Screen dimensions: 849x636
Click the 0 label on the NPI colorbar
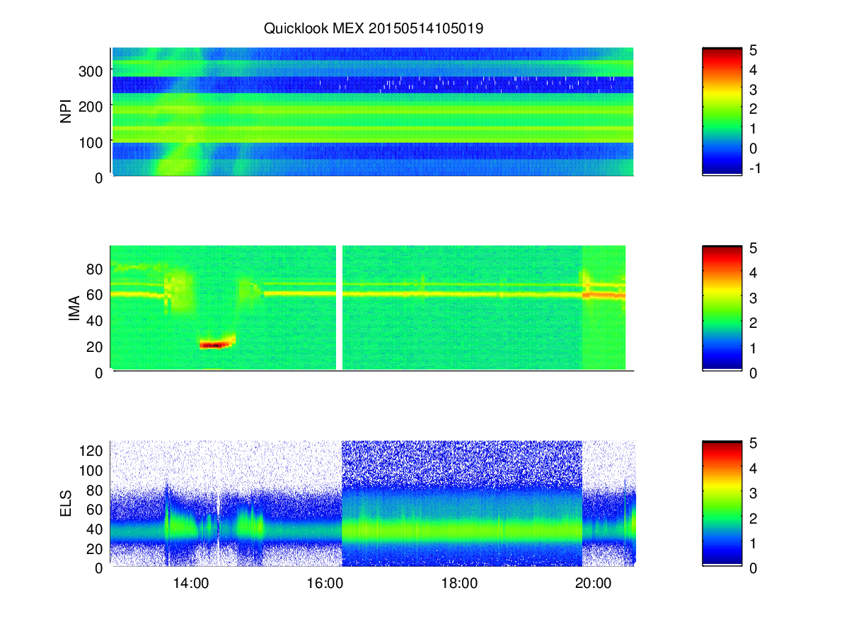point(753,148)
